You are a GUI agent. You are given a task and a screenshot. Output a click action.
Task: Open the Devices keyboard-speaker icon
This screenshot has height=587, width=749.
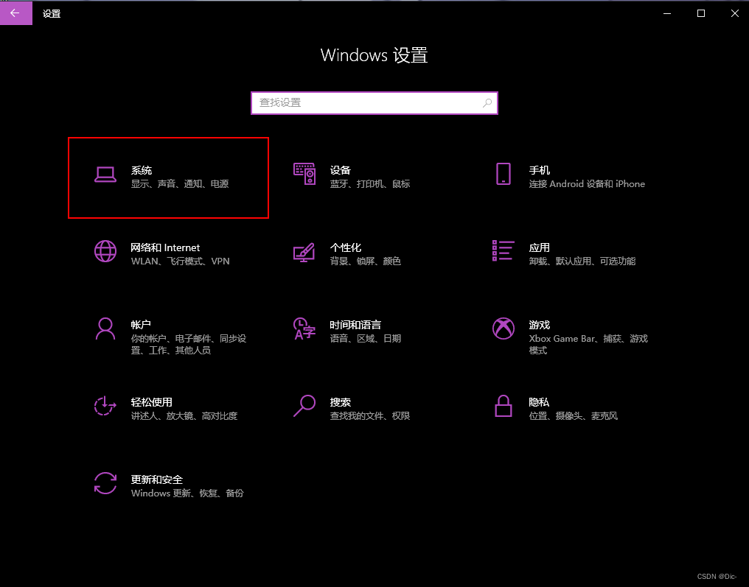pos(304,175)
